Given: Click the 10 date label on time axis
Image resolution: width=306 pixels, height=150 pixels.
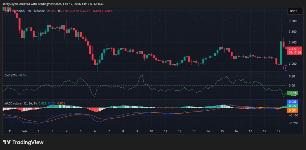Looking at the screenshot, I should (151, 131).
